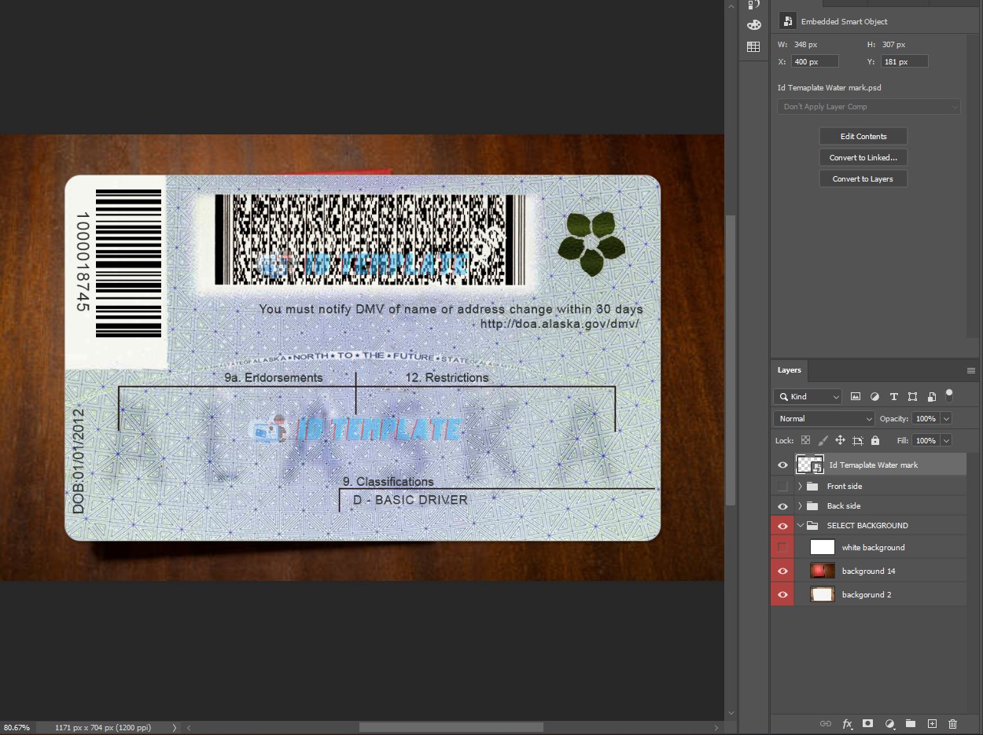Open the Fill slider dropdown arrow
The image size is (983, 735).
pyautogui.click(x=946, y=441)
